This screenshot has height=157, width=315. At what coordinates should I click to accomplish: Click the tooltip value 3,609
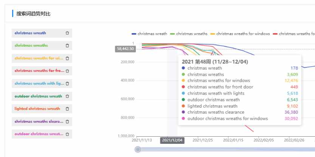pos(293,75)
